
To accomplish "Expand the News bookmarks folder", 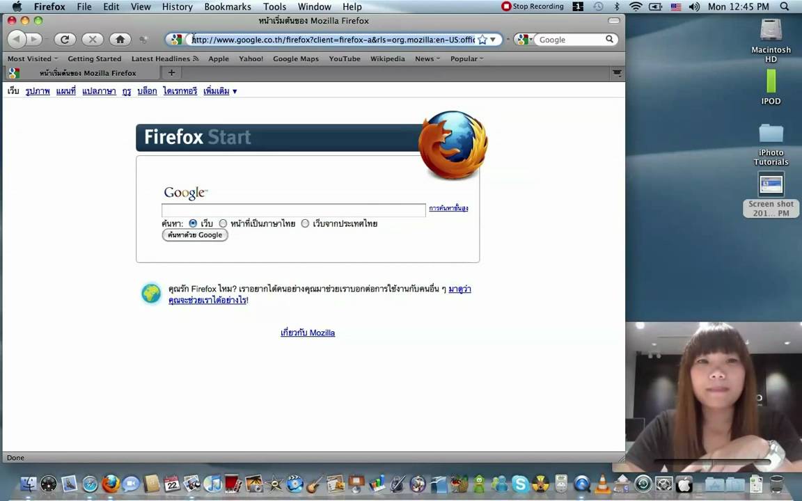I will point(427,58).
